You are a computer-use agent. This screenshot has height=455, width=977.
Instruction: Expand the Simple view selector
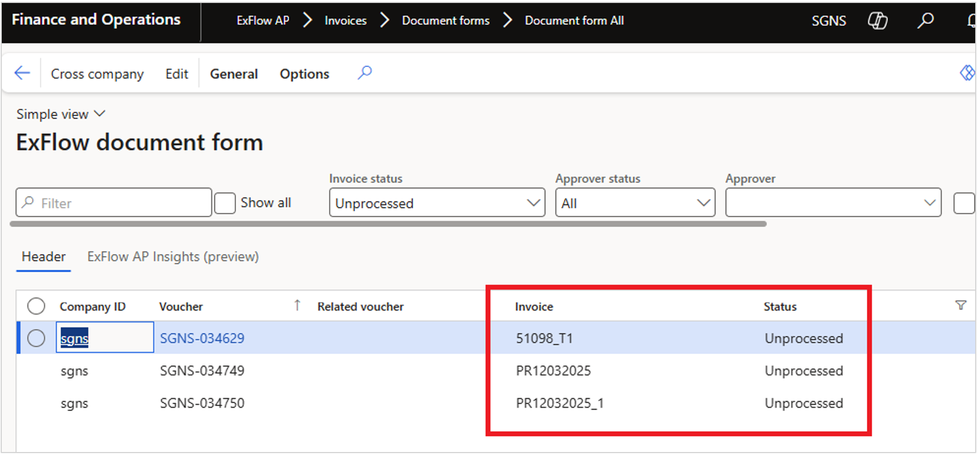[61, 114]
